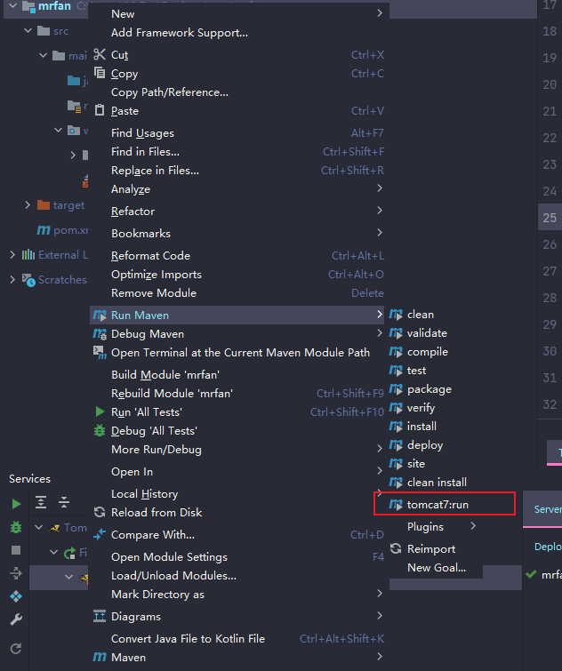Run the Maven compile goal
562x671 pixels.
[428, 352]
